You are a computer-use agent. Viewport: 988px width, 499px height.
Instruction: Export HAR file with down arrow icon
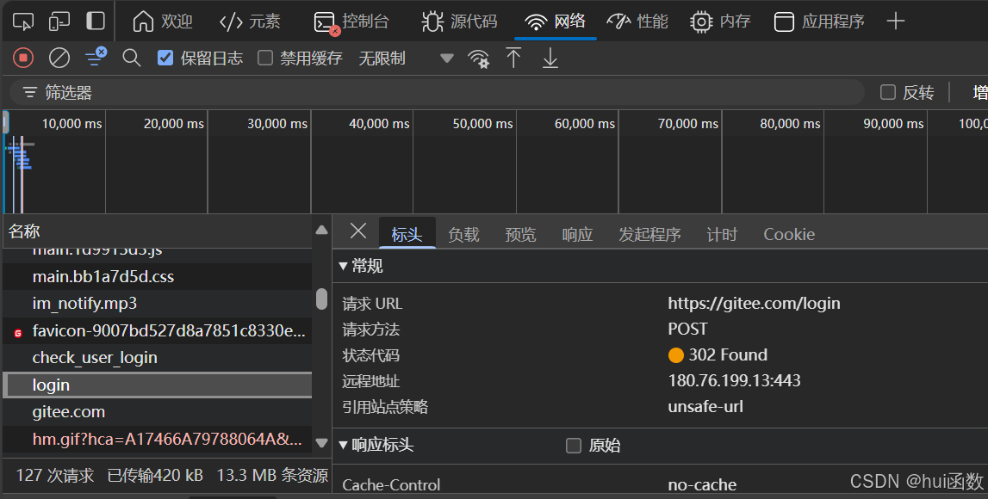(x=550, y=58)
